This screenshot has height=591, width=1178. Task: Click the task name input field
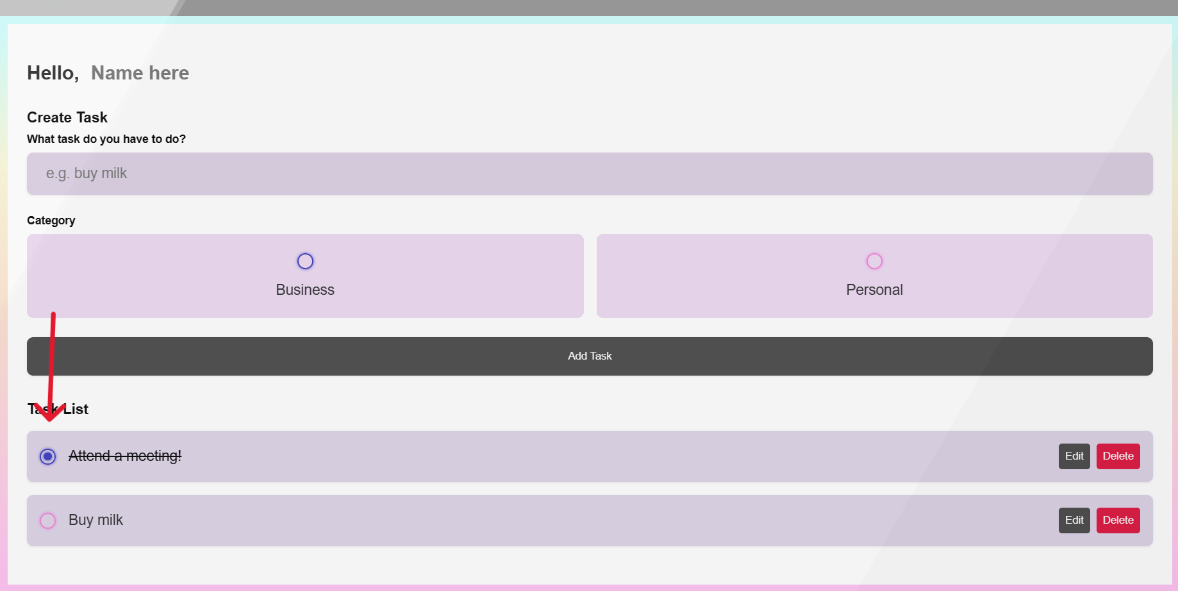[589, 174]
